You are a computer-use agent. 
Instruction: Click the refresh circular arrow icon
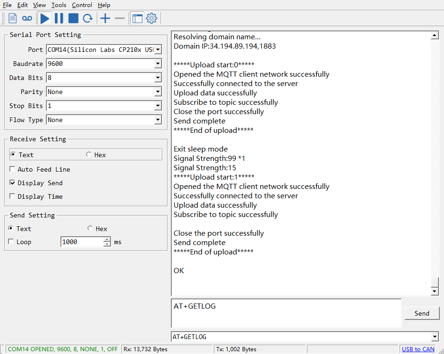point(87,18)
